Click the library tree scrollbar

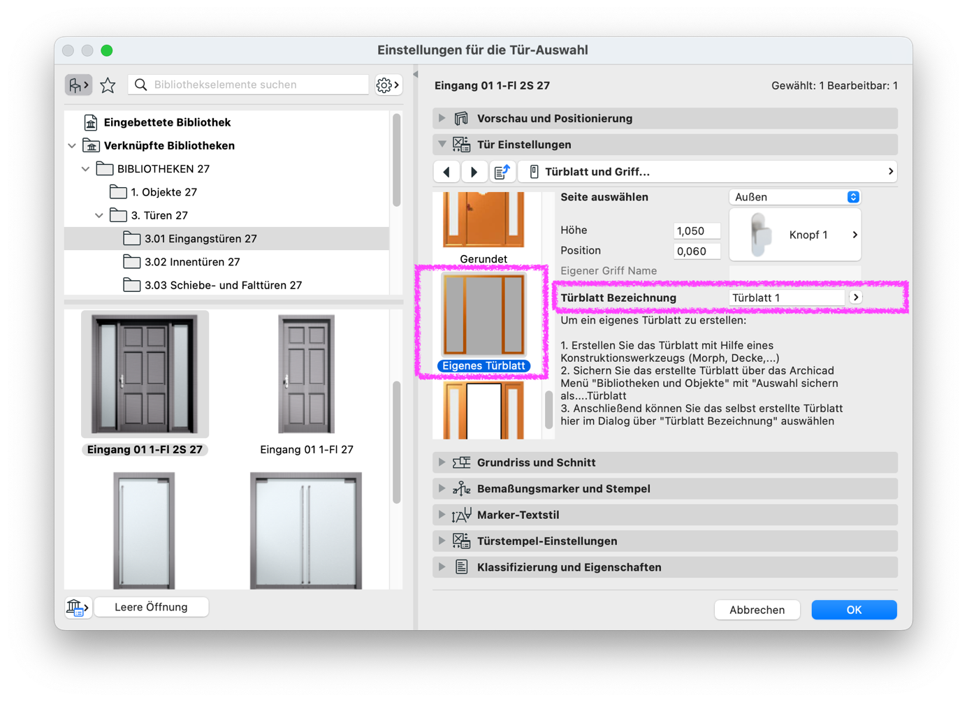point(397,161)
